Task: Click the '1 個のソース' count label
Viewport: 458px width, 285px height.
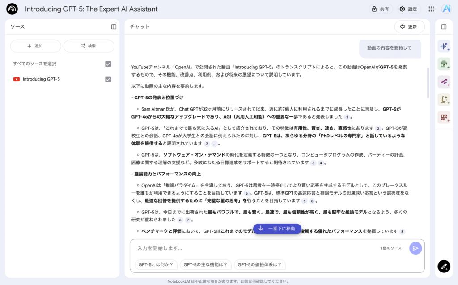Action: (x=391, y=248)
